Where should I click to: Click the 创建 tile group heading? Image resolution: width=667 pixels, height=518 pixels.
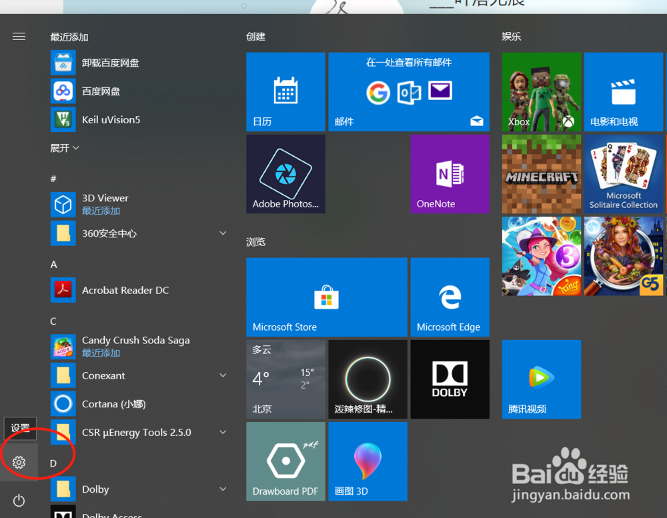click(255, 37)
